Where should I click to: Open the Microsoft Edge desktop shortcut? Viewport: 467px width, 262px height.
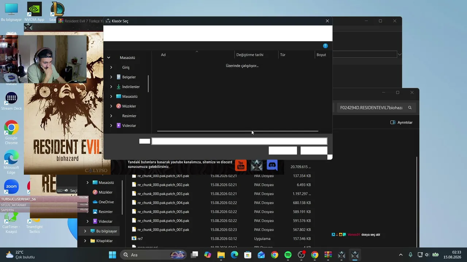pos(11,162)
